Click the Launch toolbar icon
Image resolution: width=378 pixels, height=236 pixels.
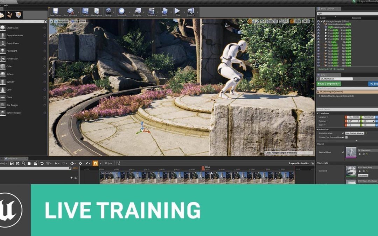191,11
